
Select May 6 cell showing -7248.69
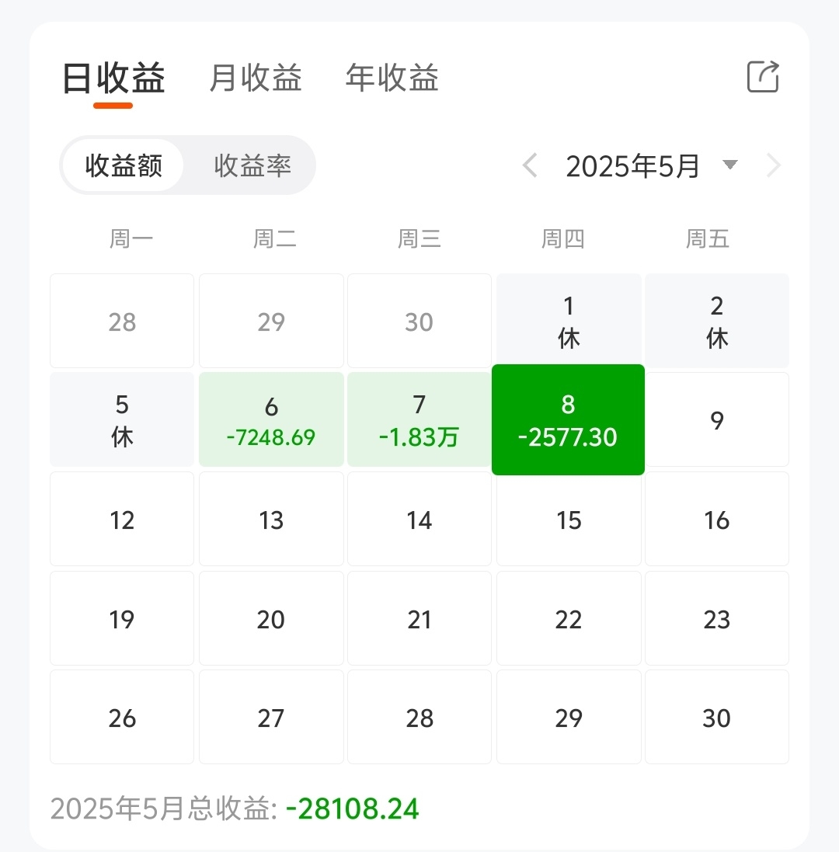271,419
